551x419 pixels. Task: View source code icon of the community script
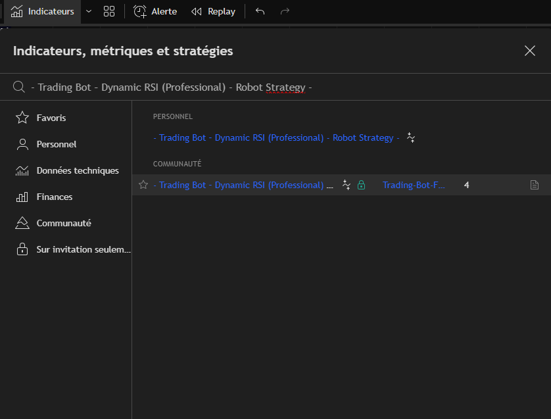[535, 185]
